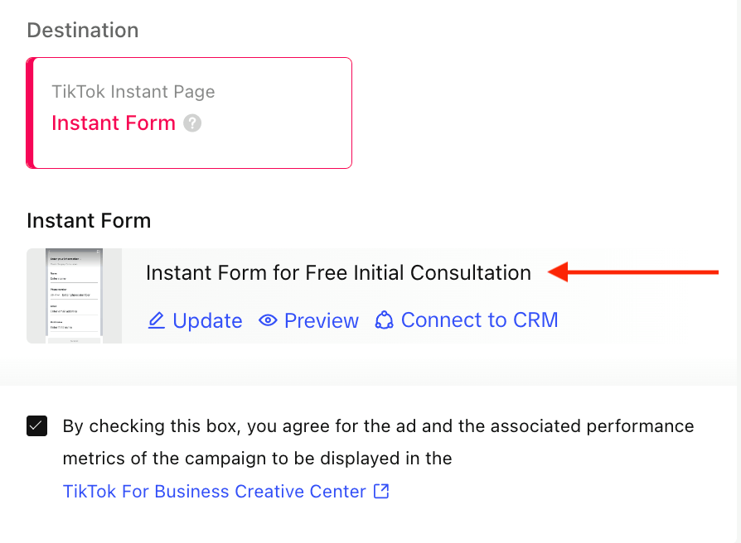This screenshot has height=543, width=741.
Task: Select the Instant Form for Free Initial Consultation row
Action: [x=338, y=271]
